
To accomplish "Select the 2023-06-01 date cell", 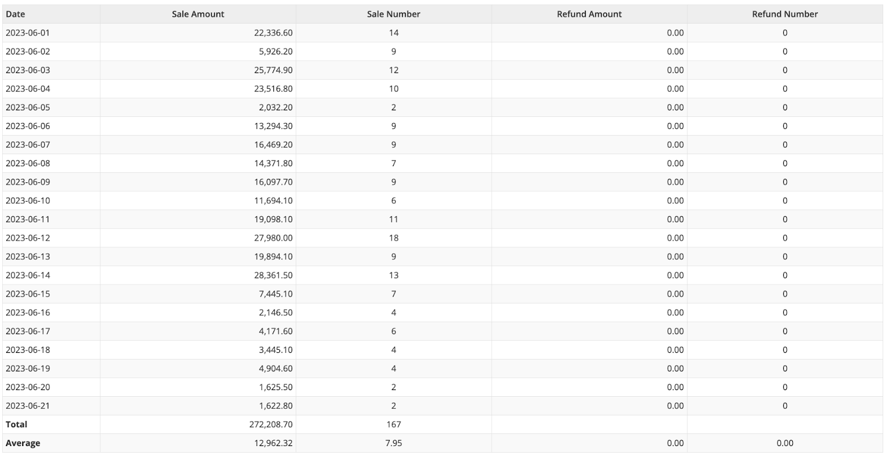I will point(28,33).
